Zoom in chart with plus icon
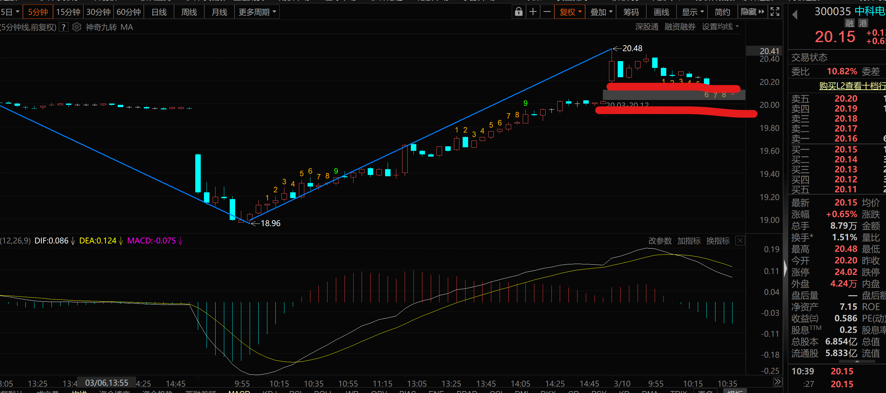Screen dimensions: 886x393 [533, 12]
